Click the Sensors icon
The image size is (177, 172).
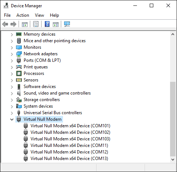(x=19, y=80)
